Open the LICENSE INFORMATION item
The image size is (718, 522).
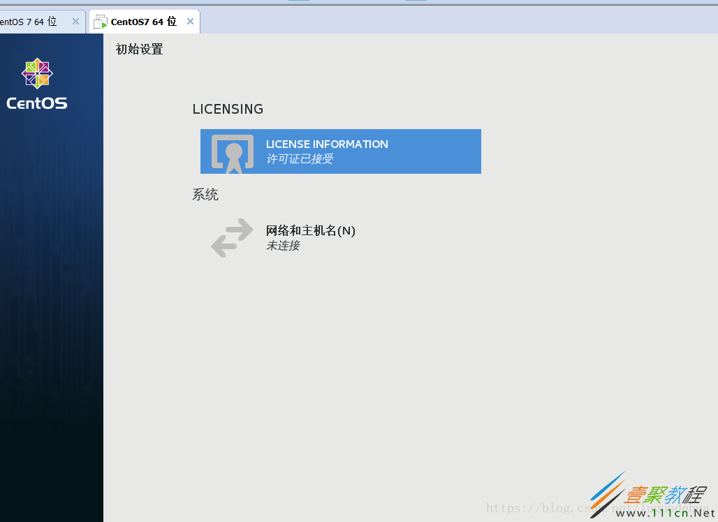(341, 151)
